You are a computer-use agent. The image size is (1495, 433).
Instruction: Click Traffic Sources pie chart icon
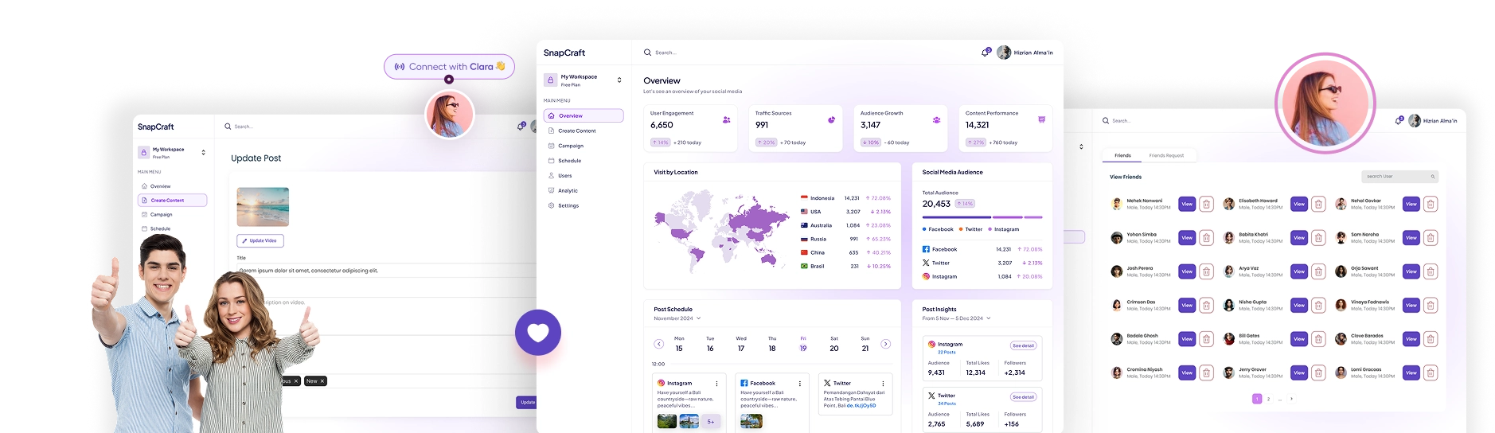[831, 120]
